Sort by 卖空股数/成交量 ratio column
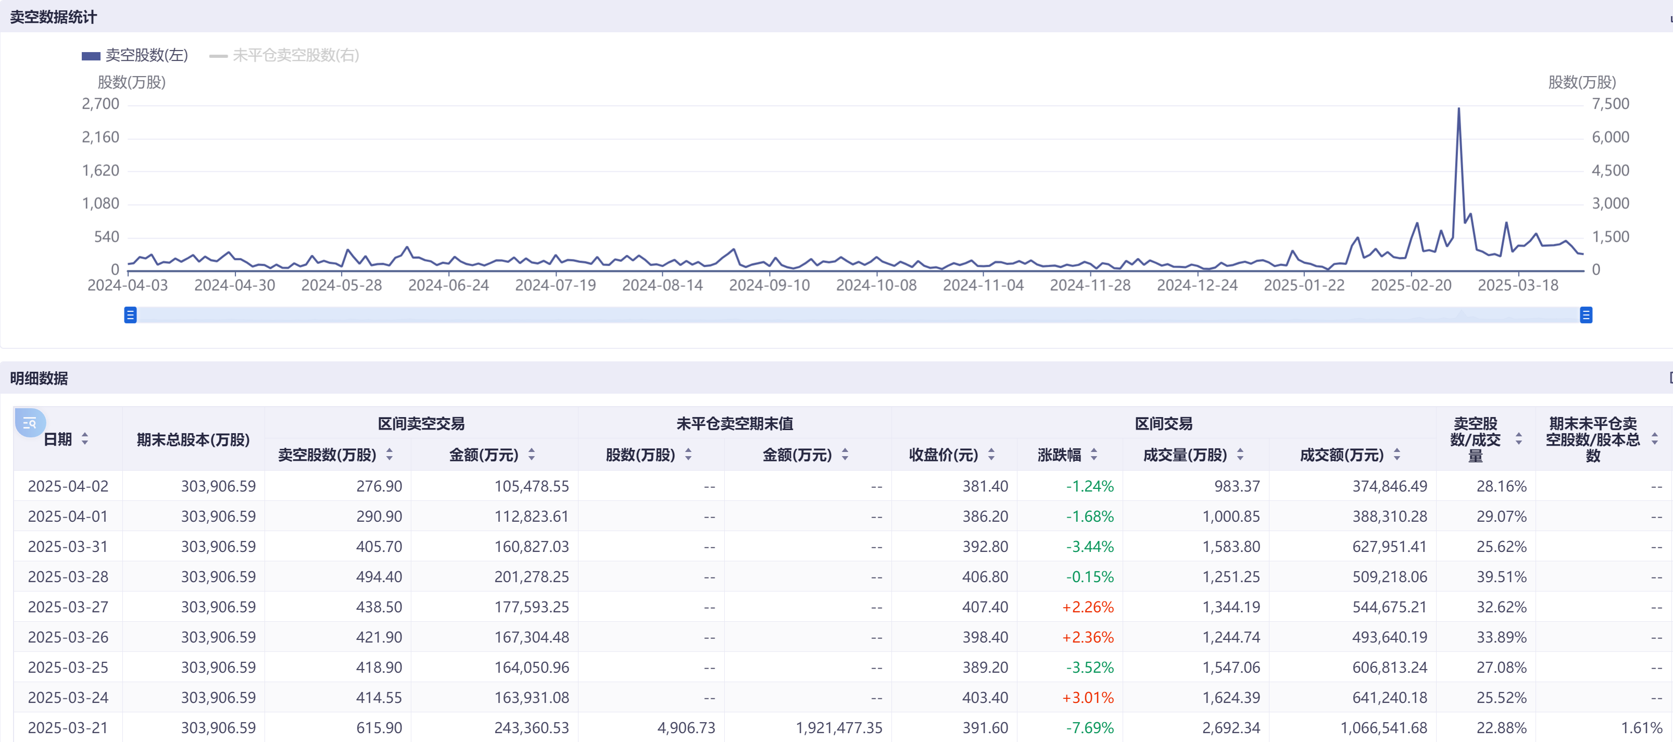1673x742 pixels. (x=1518, y=439)
